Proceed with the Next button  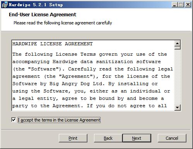coord(137,138)
